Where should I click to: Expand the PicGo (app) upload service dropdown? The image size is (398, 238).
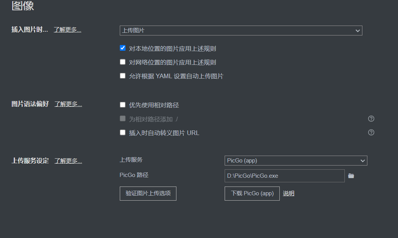(295, 161)
